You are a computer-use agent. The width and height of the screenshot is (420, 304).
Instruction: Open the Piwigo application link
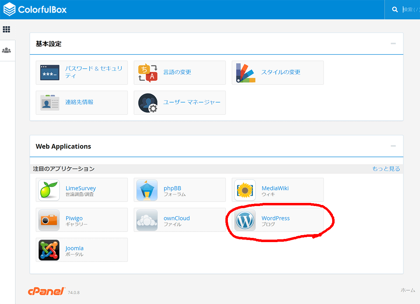click(x=74, y=218)
